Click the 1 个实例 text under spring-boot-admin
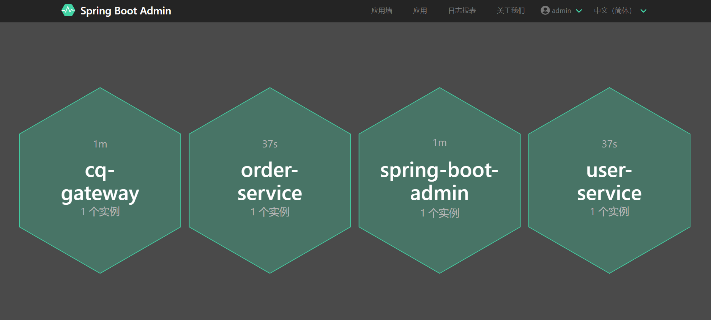Viewport: 711px width, 320px height. point(440,213)
